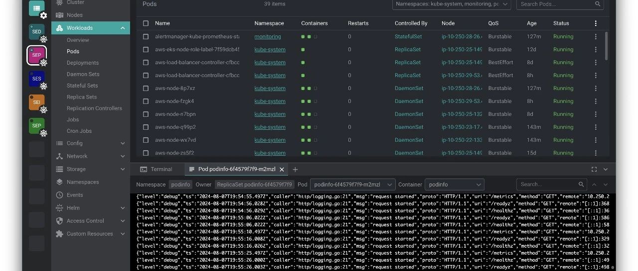Maximize the dock panel to fullscreen
Viewport: 638px width, 271px height.
coord(594,170)
